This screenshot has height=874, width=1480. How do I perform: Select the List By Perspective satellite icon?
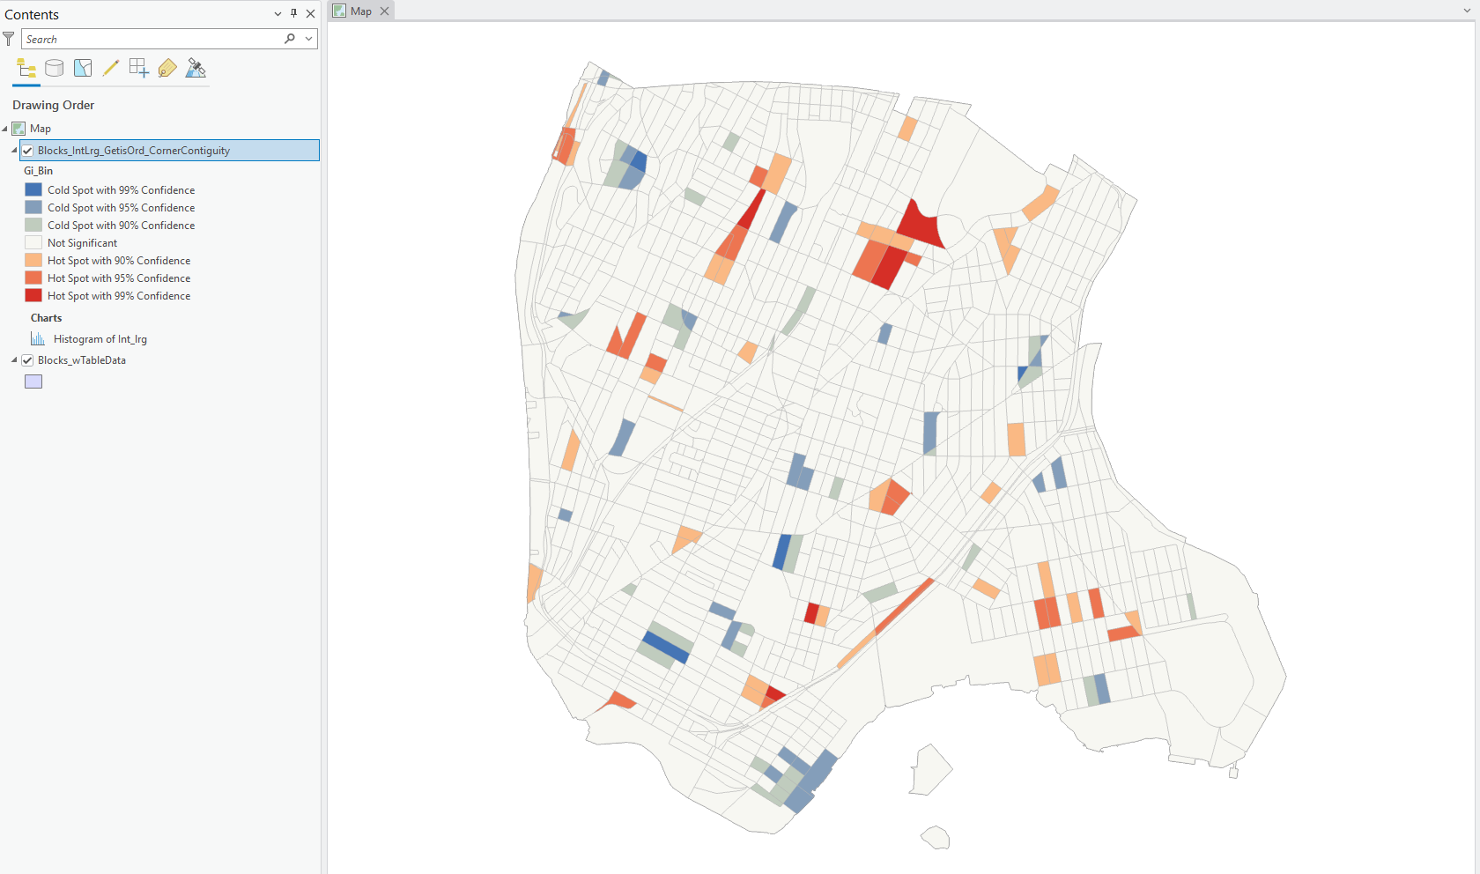coord(195,68)
